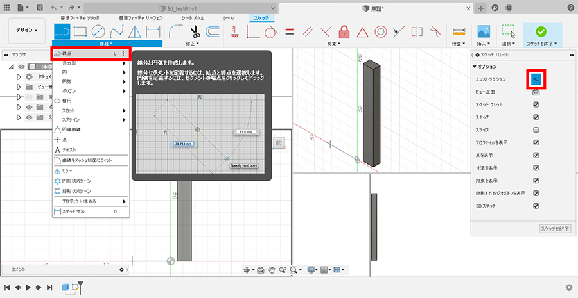Select the Fillet tool

coord(176,31)
